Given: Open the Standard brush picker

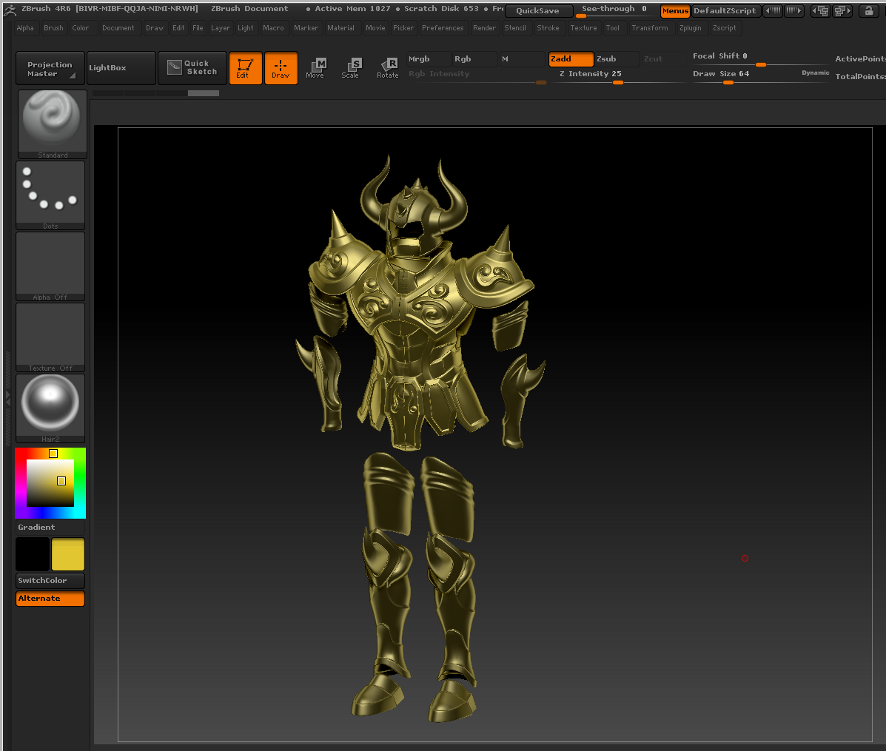Looking at the screenshot, I should tap(52, 124).
